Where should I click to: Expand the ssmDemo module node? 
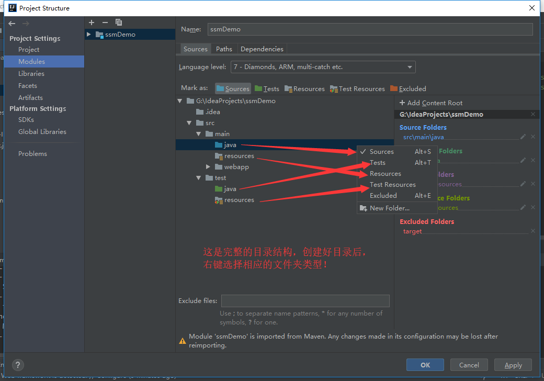[x=89, y=35]
